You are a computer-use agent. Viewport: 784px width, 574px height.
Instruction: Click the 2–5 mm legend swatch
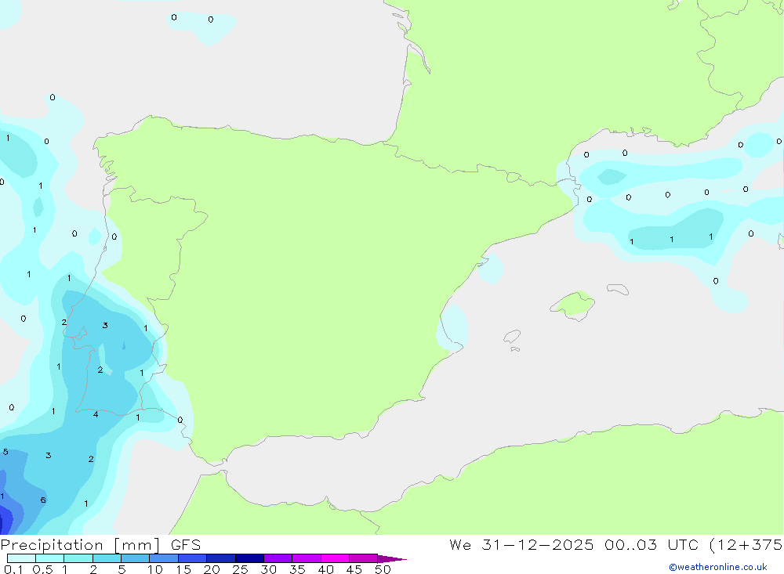coord(107,558)
